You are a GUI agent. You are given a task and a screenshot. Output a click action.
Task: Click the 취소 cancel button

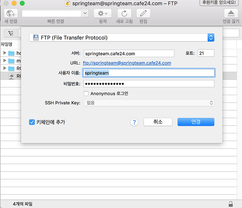point(158,122)
